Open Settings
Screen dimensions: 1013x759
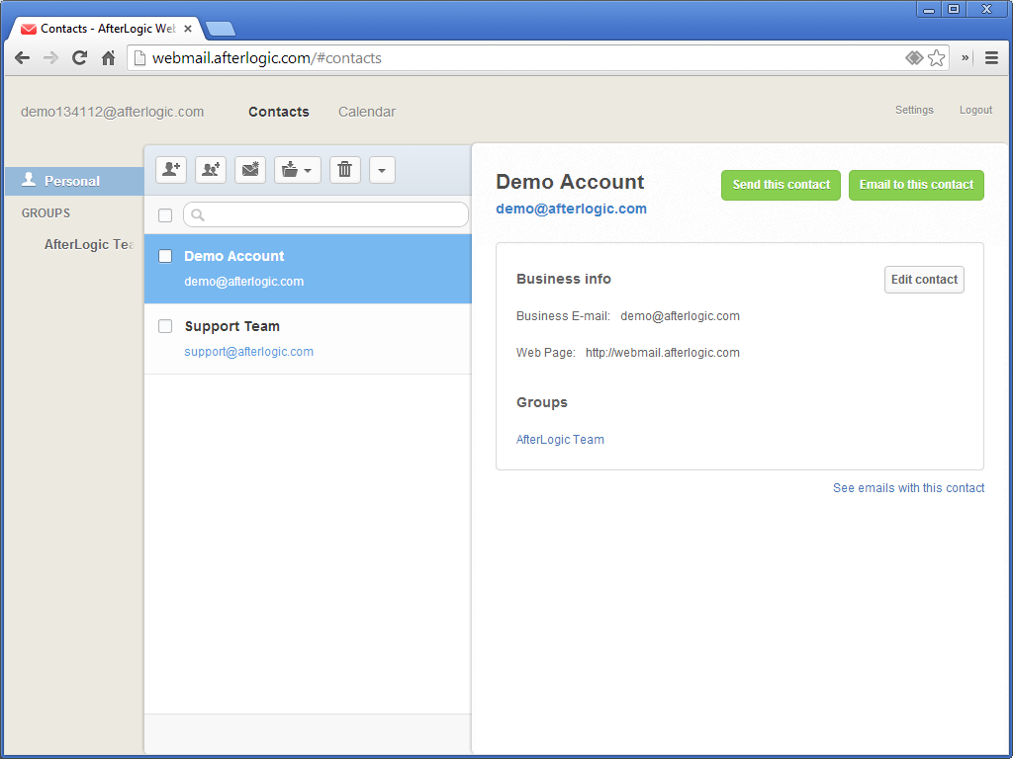914,110
